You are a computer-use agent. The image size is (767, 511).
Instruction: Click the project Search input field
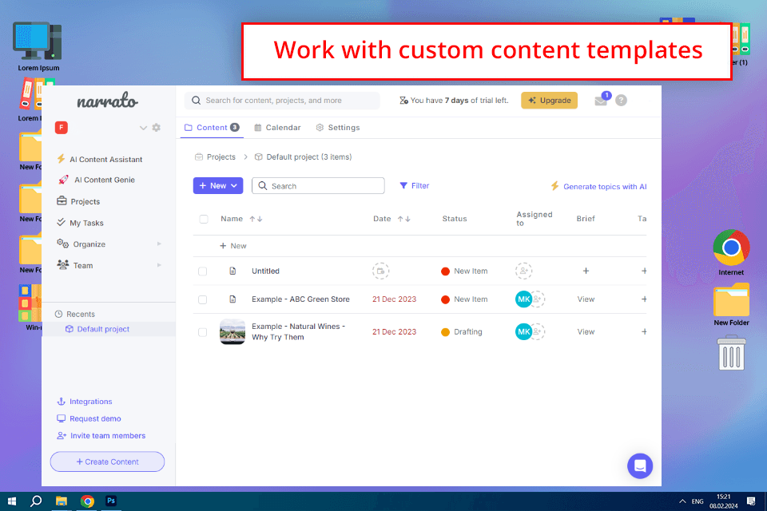click(318, 186)
